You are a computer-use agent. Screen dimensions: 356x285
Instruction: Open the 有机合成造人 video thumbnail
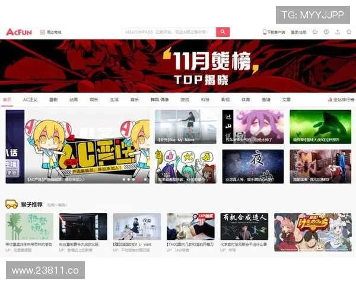point(244,227)
